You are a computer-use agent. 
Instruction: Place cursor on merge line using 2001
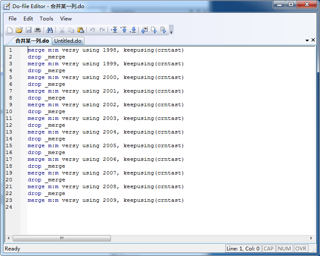point(106,91)
